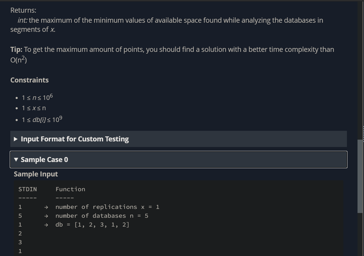Click the 'db = [1, 2, 3, 1, 2]' line
Viewport: 364px width, 256px height.
92,225
